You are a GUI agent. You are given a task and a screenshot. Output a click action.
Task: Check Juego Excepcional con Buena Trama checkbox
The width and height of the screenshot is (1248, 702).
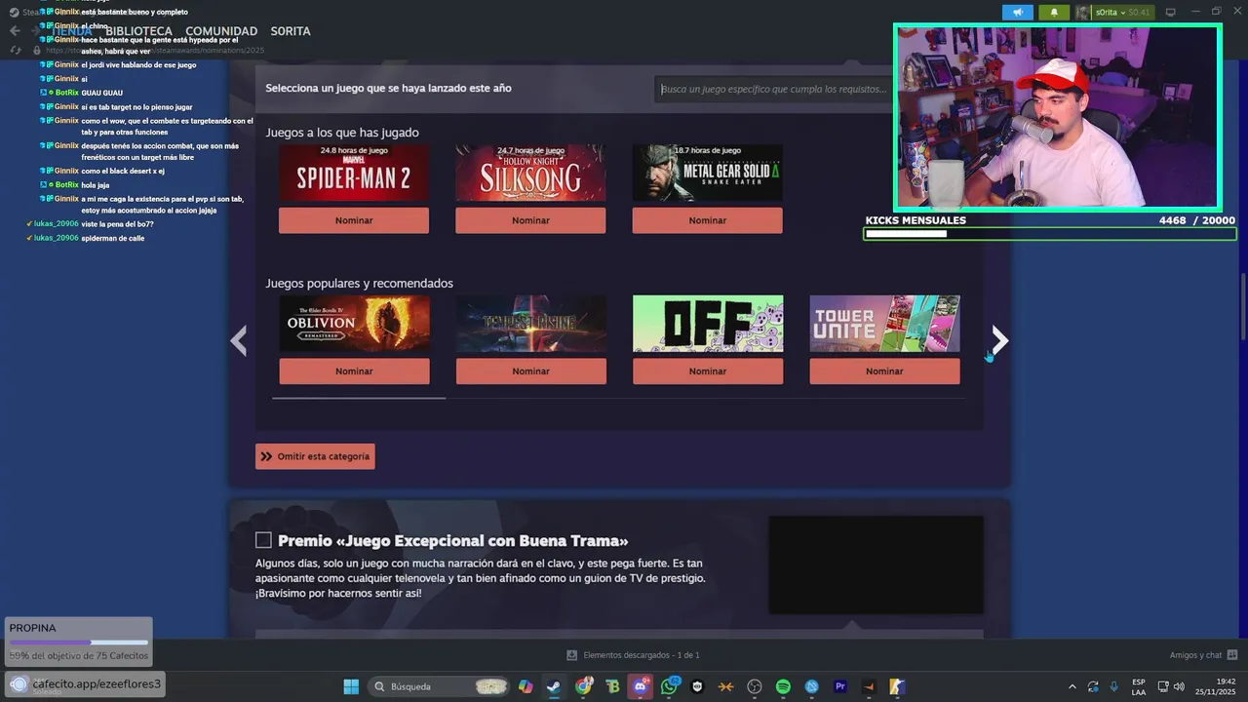click(x=263, y=540)
